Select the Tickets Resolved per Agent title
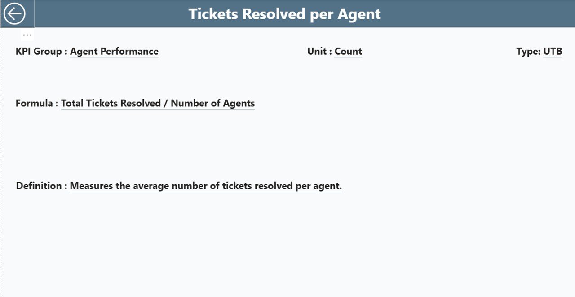The width and height of the screenshot is (575, 297). pyautogui.click(x=284, y=14)
